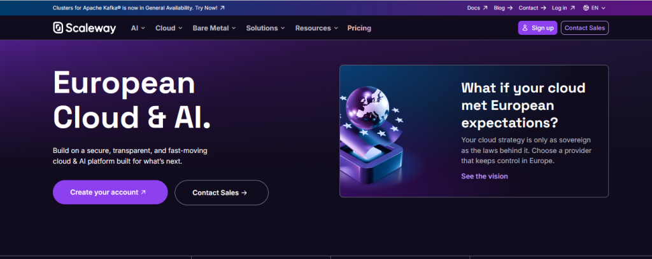Click the chevron next to Solutions

coord(283,28)
